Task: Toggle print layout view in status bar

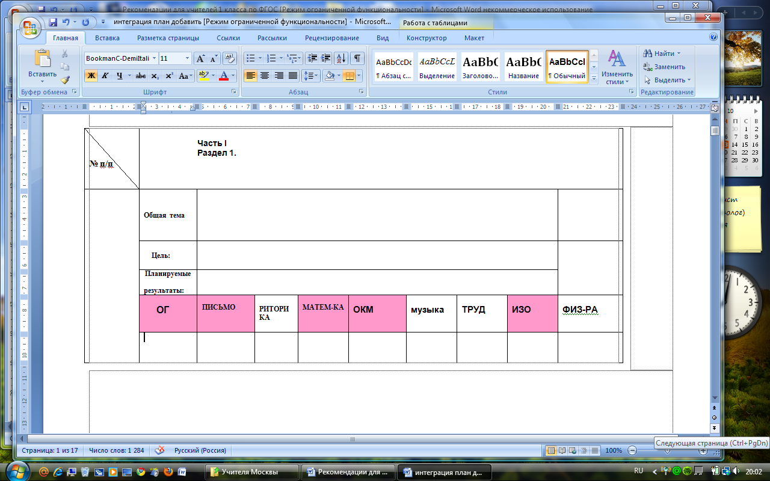Action: pos(551,450)
